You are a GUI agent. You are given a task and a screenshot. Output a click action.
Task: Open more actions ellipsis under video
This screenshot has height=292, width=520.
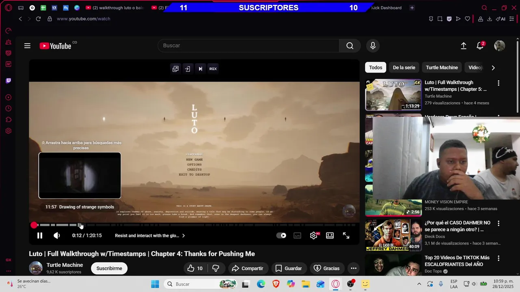353,268
